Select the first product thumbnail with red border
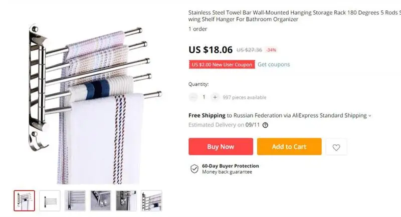The image size is (401, 217). (24, 200)
